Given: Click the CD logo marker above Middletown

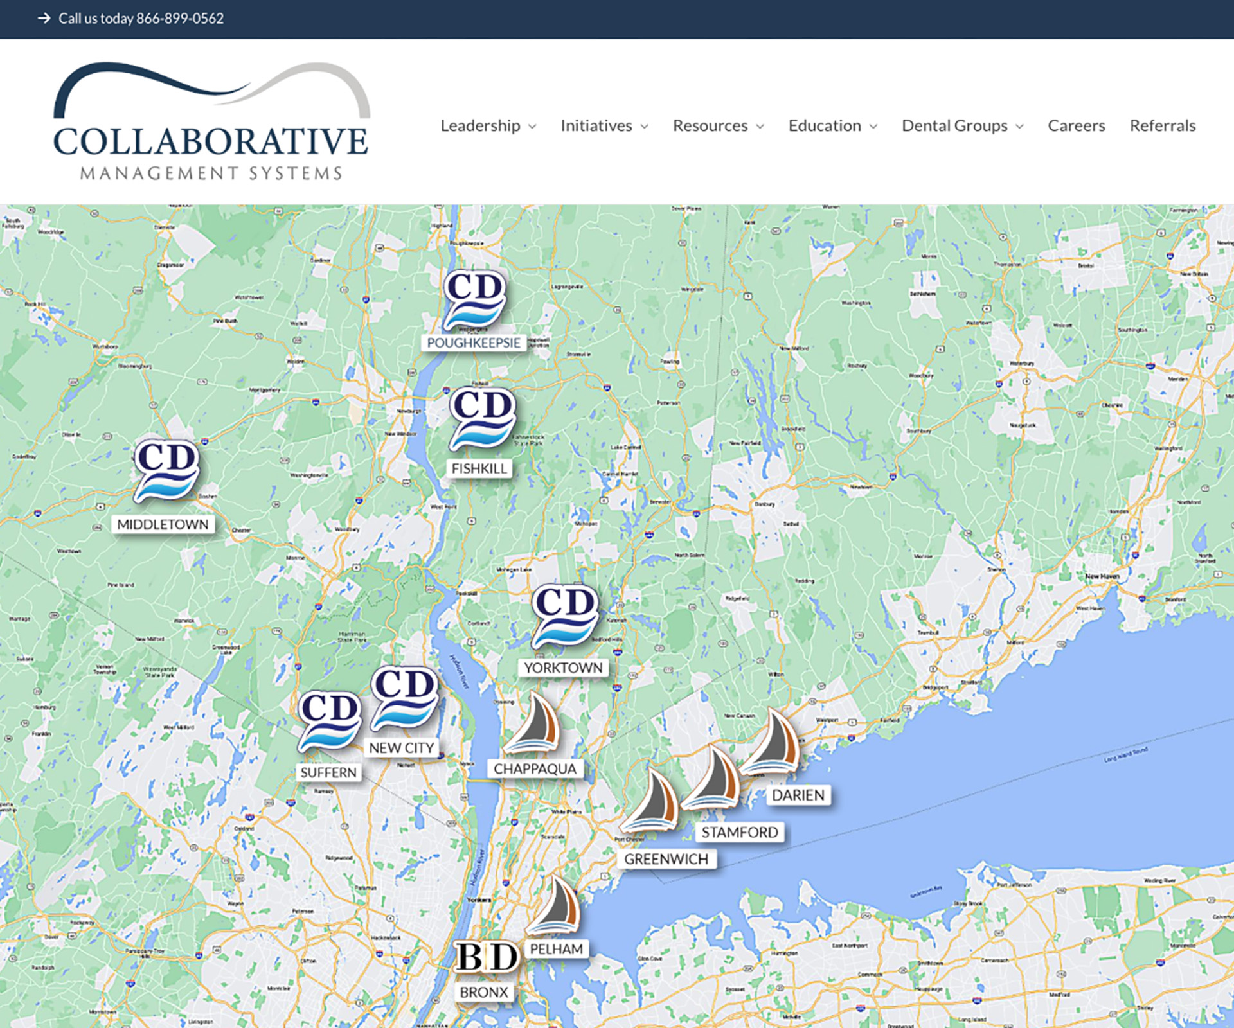Looking at the screenshot, I should [166, 471].
